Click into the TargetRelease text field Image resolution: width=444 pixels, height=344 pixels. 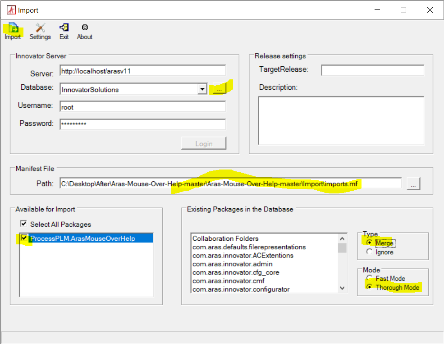[372, 70]
